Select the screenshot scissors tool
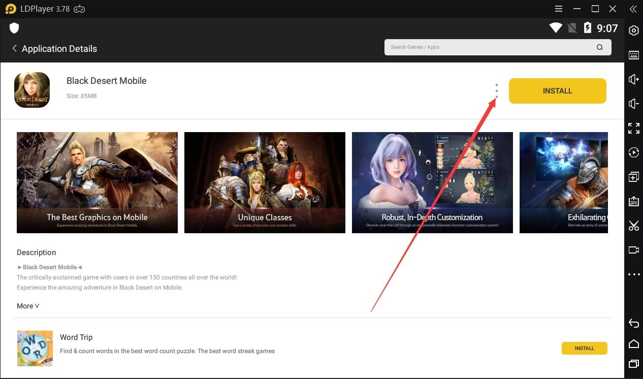643x379 pixels. click(x=633, y=226)
